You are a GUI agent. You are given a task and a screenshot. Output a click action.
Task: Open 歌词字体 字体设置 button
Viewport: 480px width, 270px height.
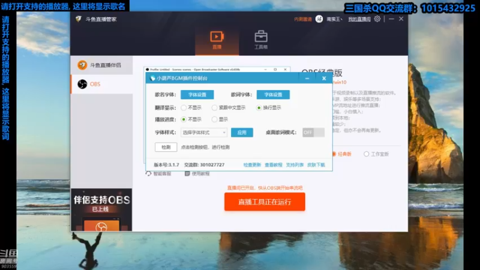(x=273, y=95)
